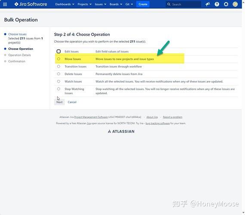245x215 pixels.
Task: Select the Move Issues radio button
Action: [x=58, y=59]
